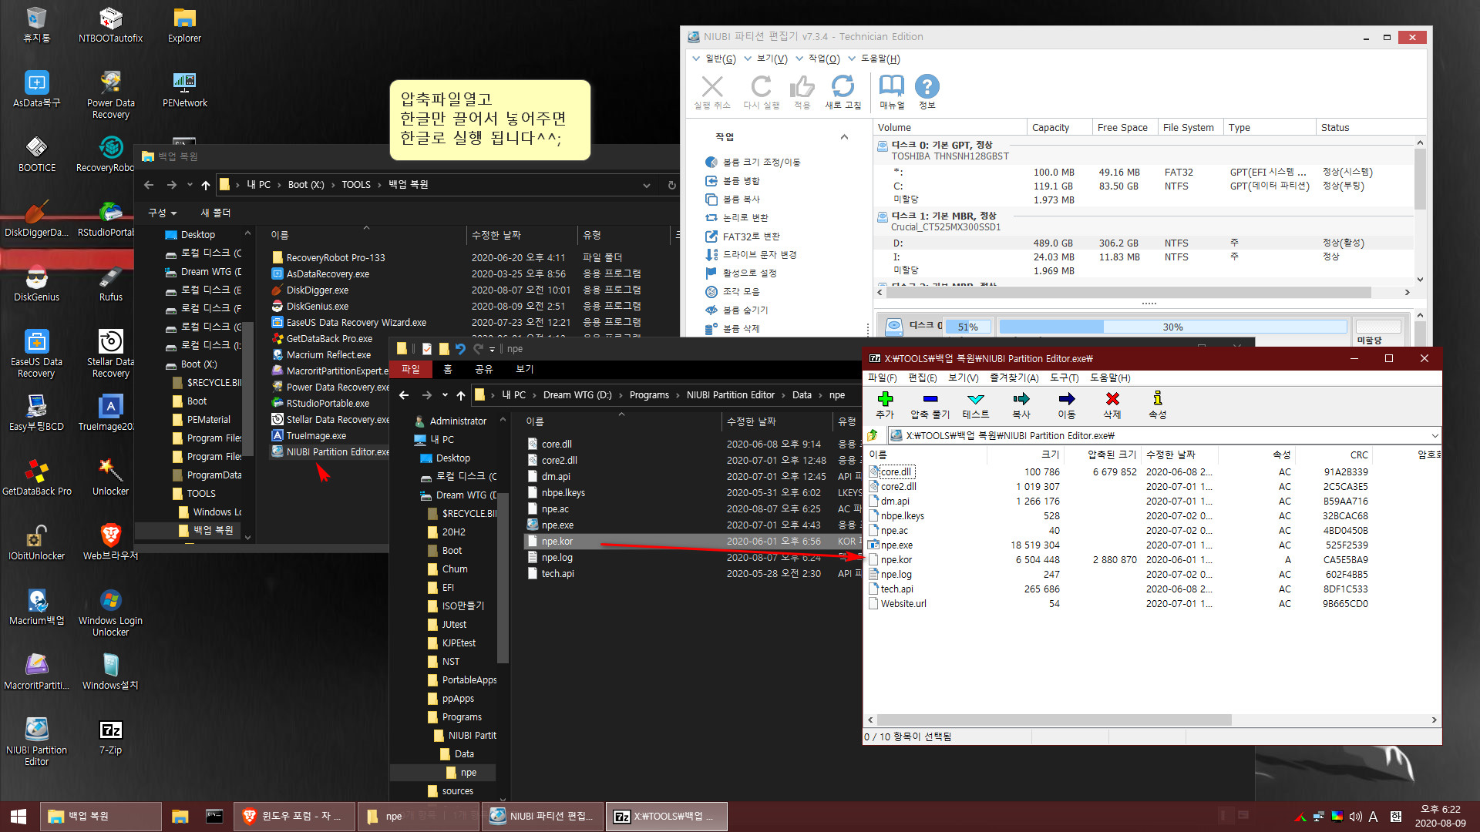Click the 윈도우 포럼 taskbar button

[x=295, y=816]
